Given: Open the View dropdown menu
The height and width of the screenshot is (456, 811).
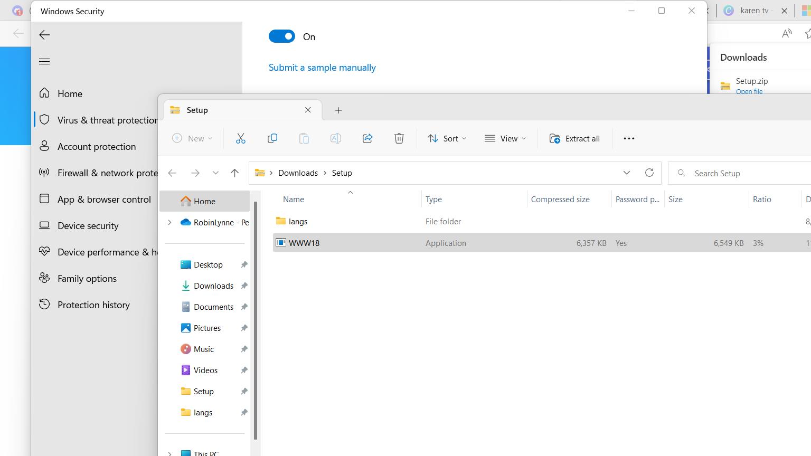Looking at the screenshot, I should pos(505,138).
